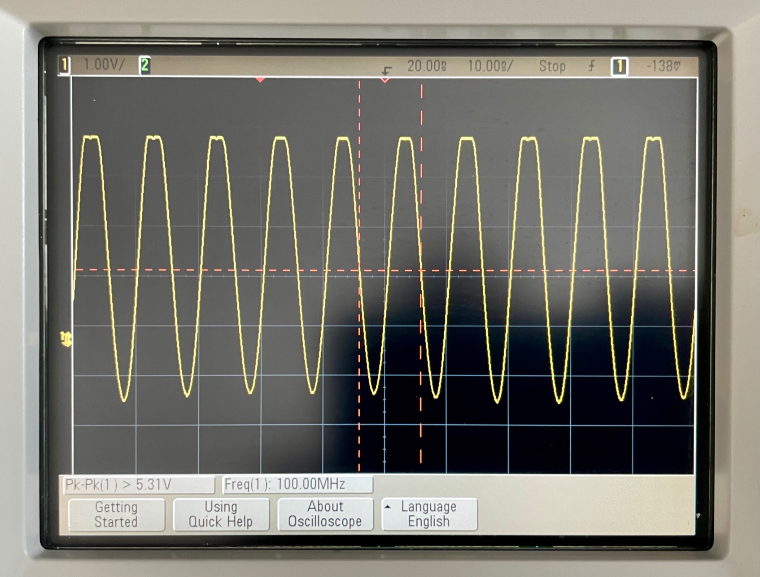Open About Oscilloscope info

click(x=325, y=514)
